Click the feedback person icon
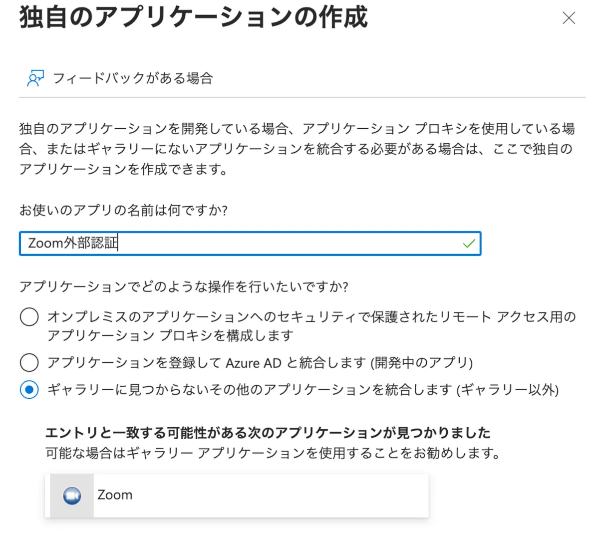Screen dimensions: 599x543 point(35,78)
